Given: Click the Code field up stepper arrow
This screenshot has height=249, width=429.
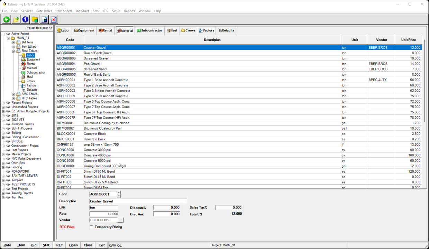Looking at the screenshot, I should tap(118, 193).
